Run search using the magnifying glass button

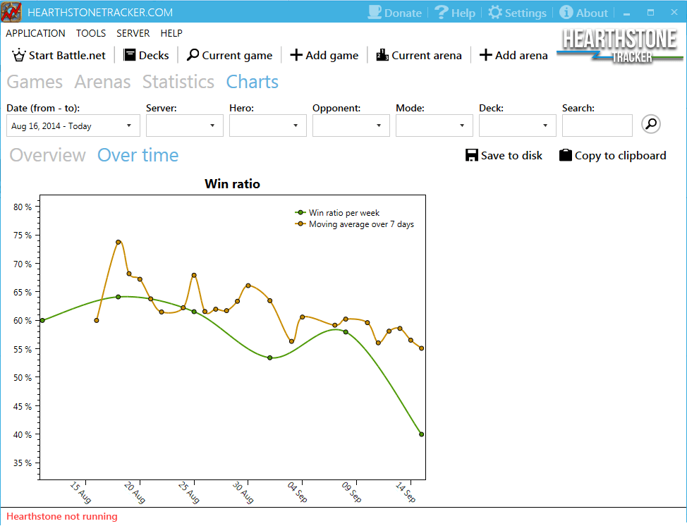[x=650, y=123]
